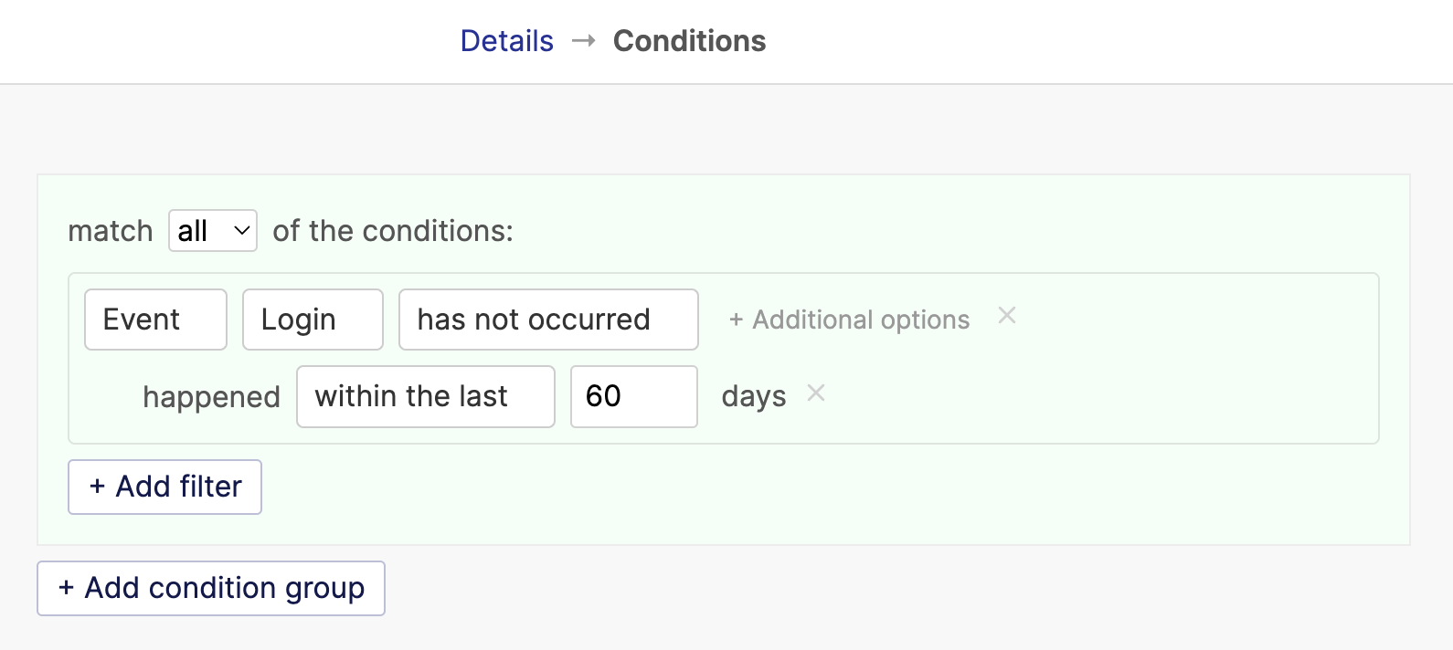Go back to the Details step
The width and height of the screenshot is (1453, 650).
click(x=506, y=41)
